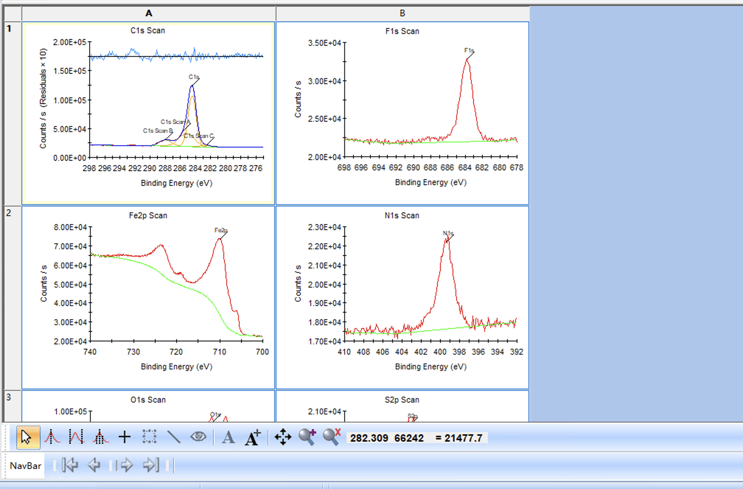Click the single peak marker tool
This screenshot has height=489, width=743.
52,437
